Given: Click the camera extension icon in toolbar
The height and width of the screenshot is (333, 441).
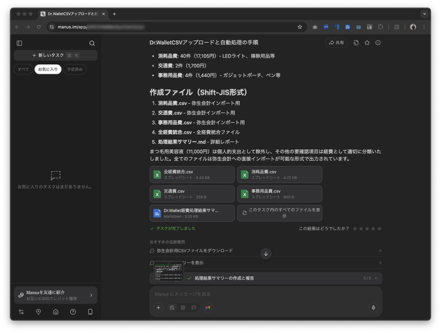Looking at the screenshot, I should (x=315, y=27).
